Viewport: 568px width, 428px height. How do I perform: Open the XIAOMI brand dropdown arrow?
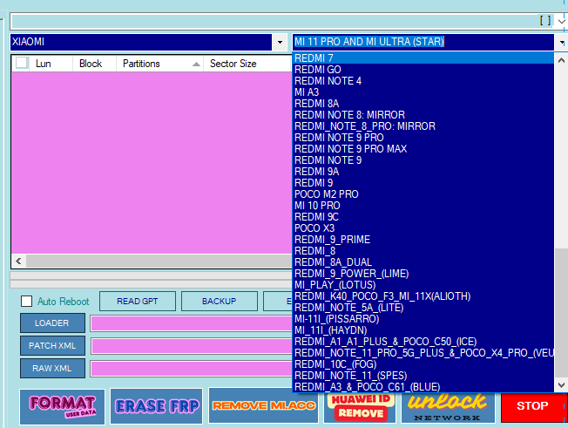tap(280, 42)
